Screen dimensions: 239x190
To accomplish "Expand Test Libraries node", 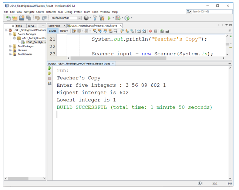I will pyautogui.click(x=10, y=54).
